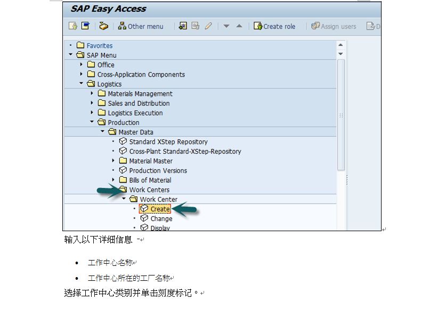Image resolution: width=421 pixels, height=315 pixels.
Task: Collapse the Work Center subfolder arrow
Action: coord(124,199)
